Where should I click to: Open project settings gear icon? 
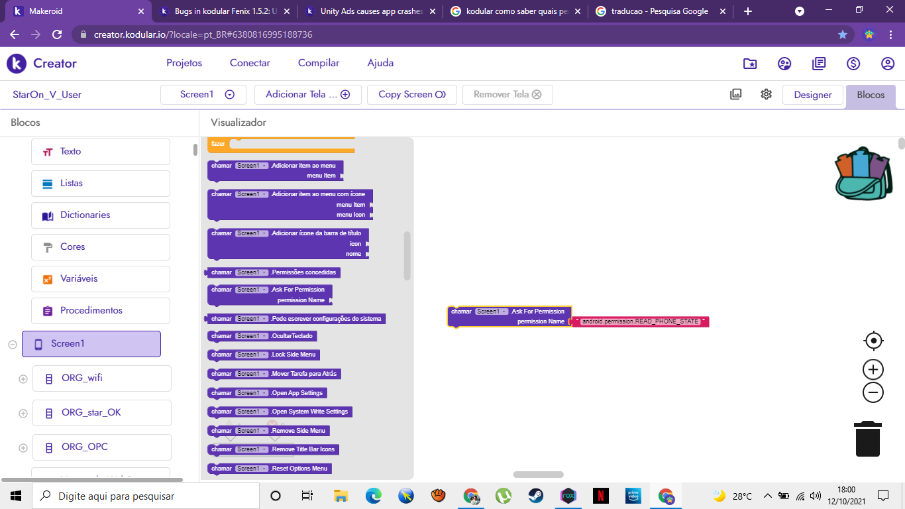tap(766, 94)
